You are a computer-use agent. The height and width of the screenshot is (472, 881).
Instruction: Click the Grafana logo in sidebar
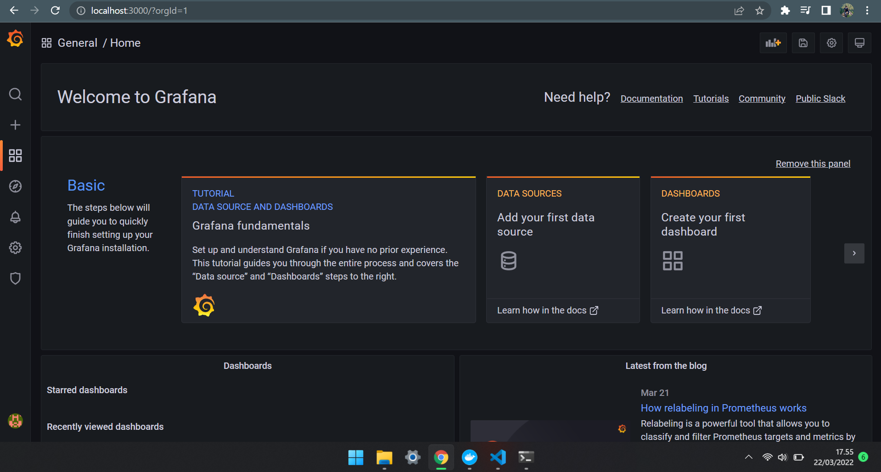click(15, 39)
